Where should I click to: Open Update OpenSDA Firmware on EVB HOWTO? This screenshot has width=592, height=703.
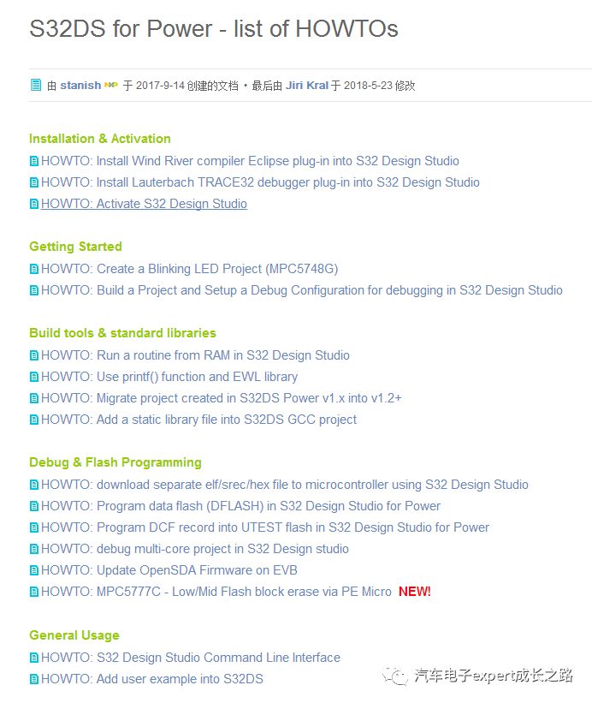[x=169, y=570]
